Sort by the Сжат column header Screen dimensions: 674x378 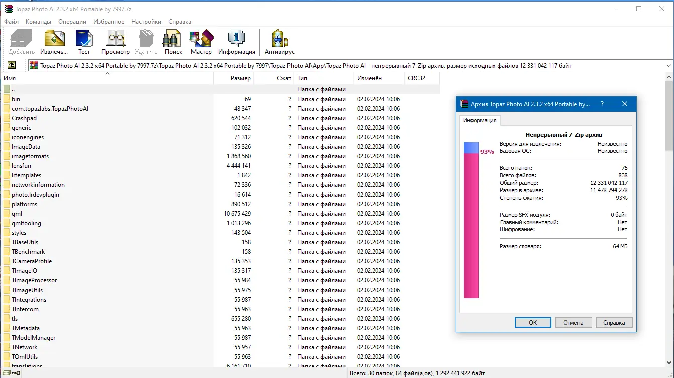tap(274, 78)
